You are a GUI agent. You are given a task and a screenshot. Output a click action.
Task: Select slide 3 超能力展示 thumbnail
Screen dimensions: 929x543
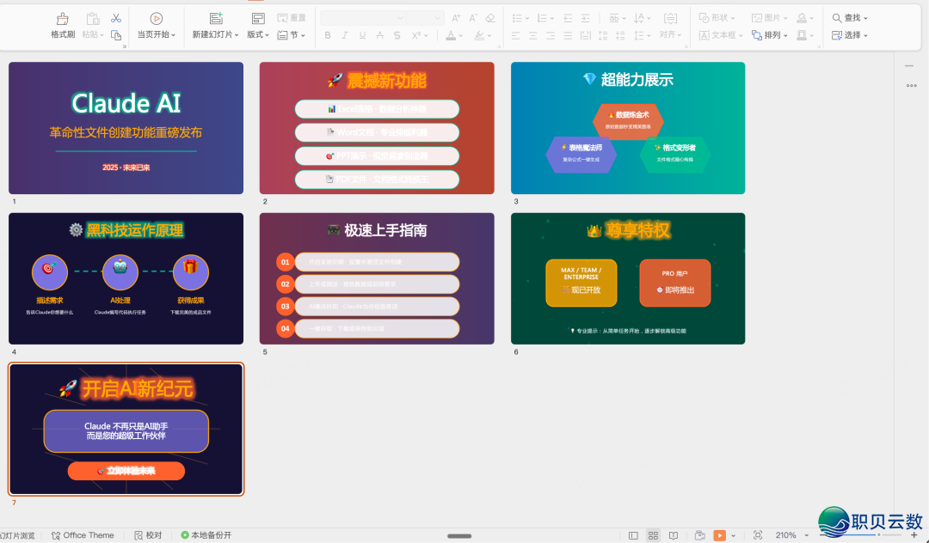628,128
